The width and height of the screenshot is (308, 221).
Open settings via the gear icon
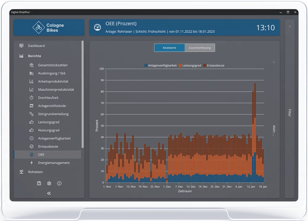[x=49, y=184]
